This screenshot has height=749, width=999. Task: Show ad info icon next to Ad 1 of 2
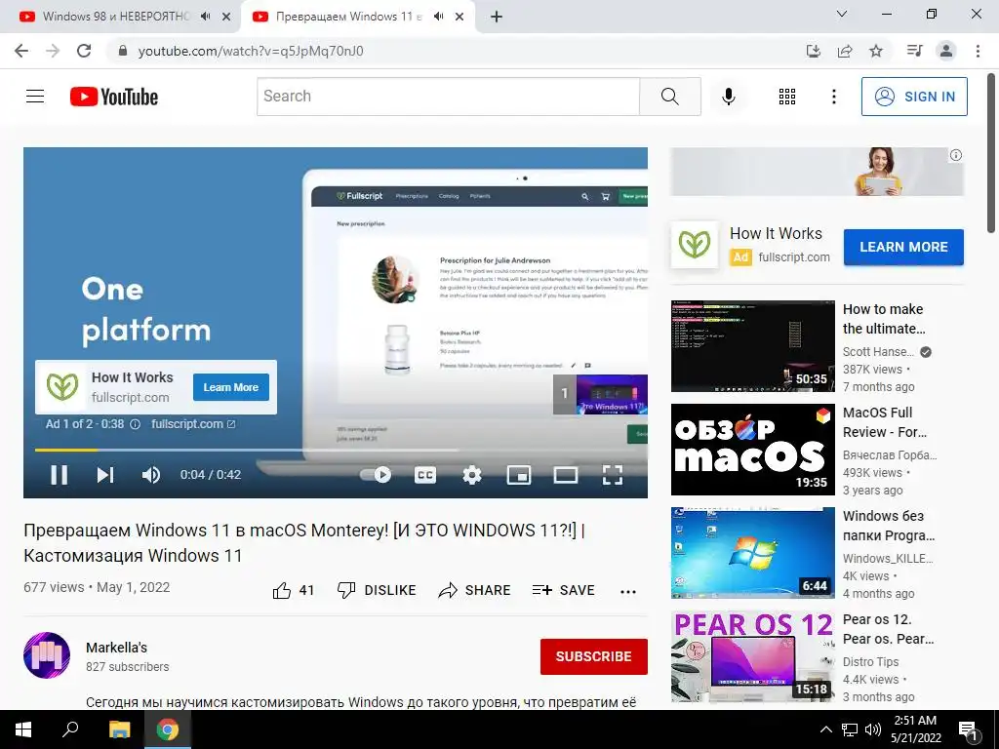[x=135, y=424]
